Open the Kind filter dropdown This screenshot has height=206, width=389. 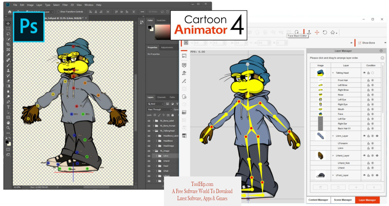[x=156, y=104]
